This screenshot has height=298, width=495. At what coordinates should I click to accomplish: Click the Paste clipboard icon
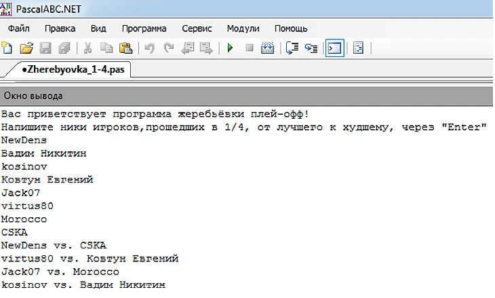point(125,48)
